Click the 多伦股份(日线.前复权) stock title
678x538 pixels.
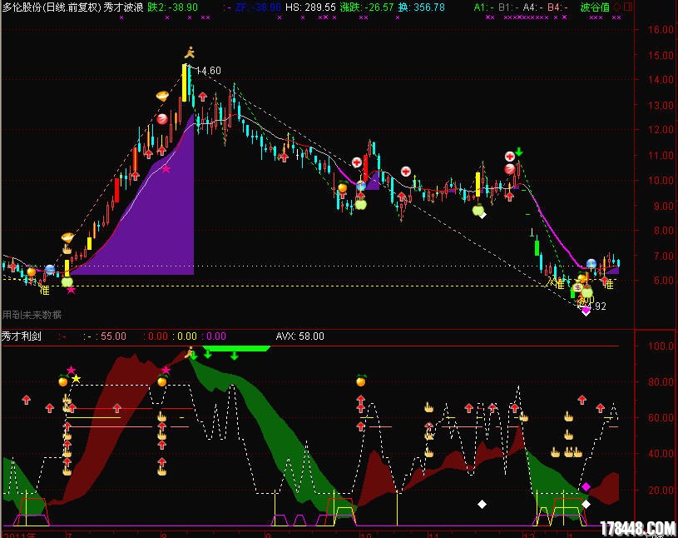tap(52, 7)
